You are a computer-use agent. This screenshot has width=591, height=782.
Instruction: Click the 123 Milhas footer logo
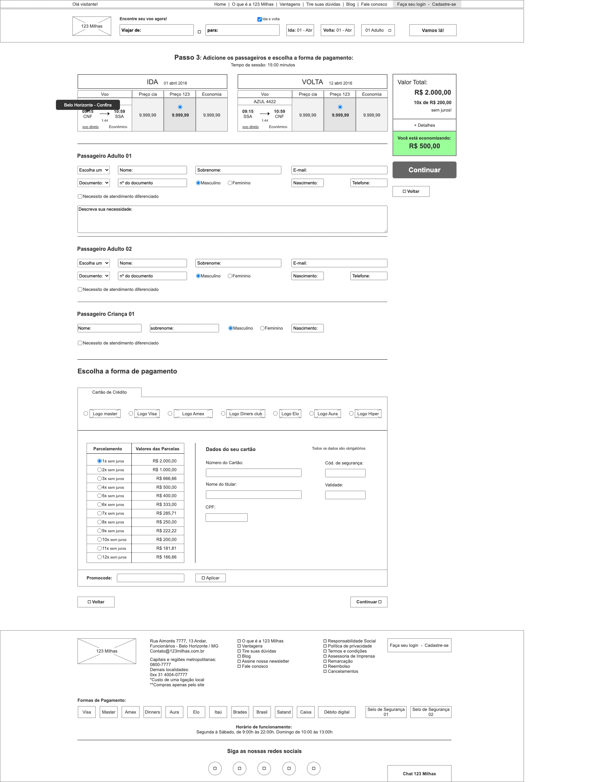(107, 651)
